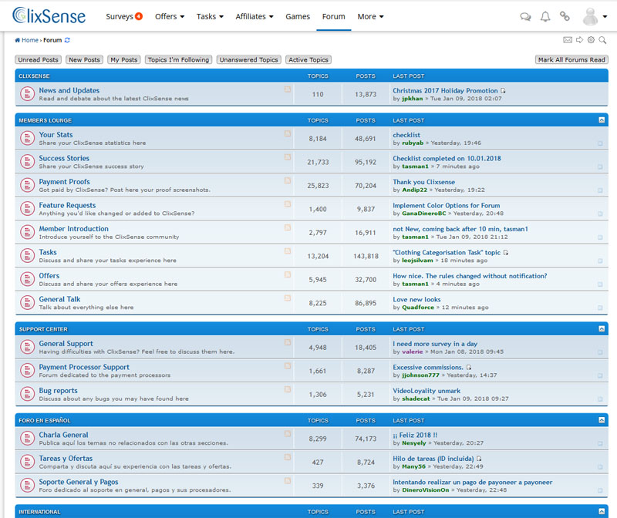Click Home in the breadcrumb
Image resolution: width=617 pixels, height=518 pixels.
coord(30,40)
